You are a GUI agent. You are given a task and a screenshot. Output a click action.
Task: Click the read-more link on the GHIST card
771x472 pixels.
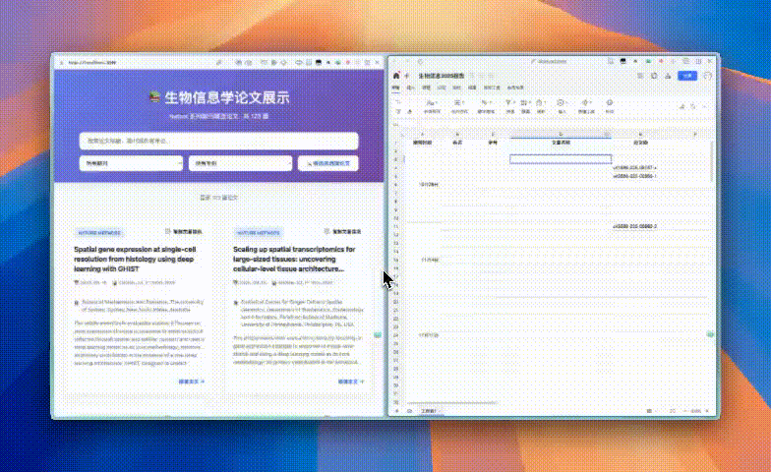pyautogui.click(x=191, y=382)
